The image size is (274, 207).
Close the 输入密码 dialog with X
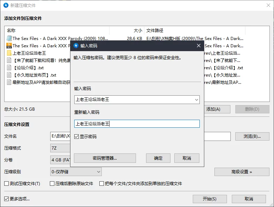pos(199,46)
